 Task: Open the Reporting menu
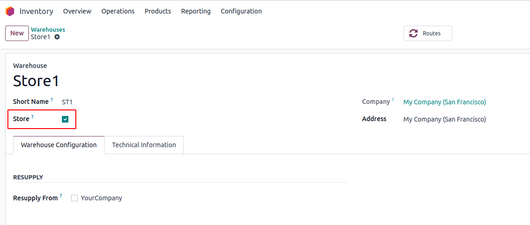pyautogui.click(x=196, y=11)
